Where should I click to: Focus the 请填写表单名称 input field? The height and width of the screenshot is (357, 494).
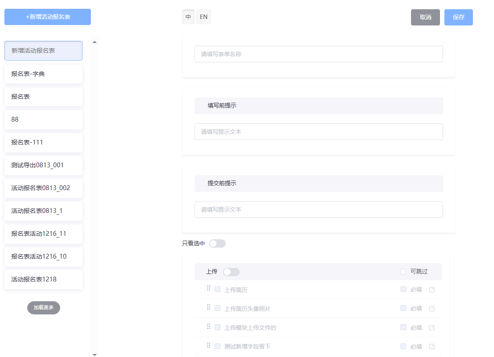point(318,54)
